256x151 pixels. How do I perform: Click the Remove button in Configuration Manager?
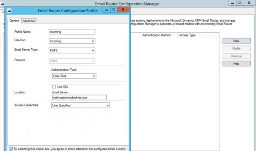236,56
